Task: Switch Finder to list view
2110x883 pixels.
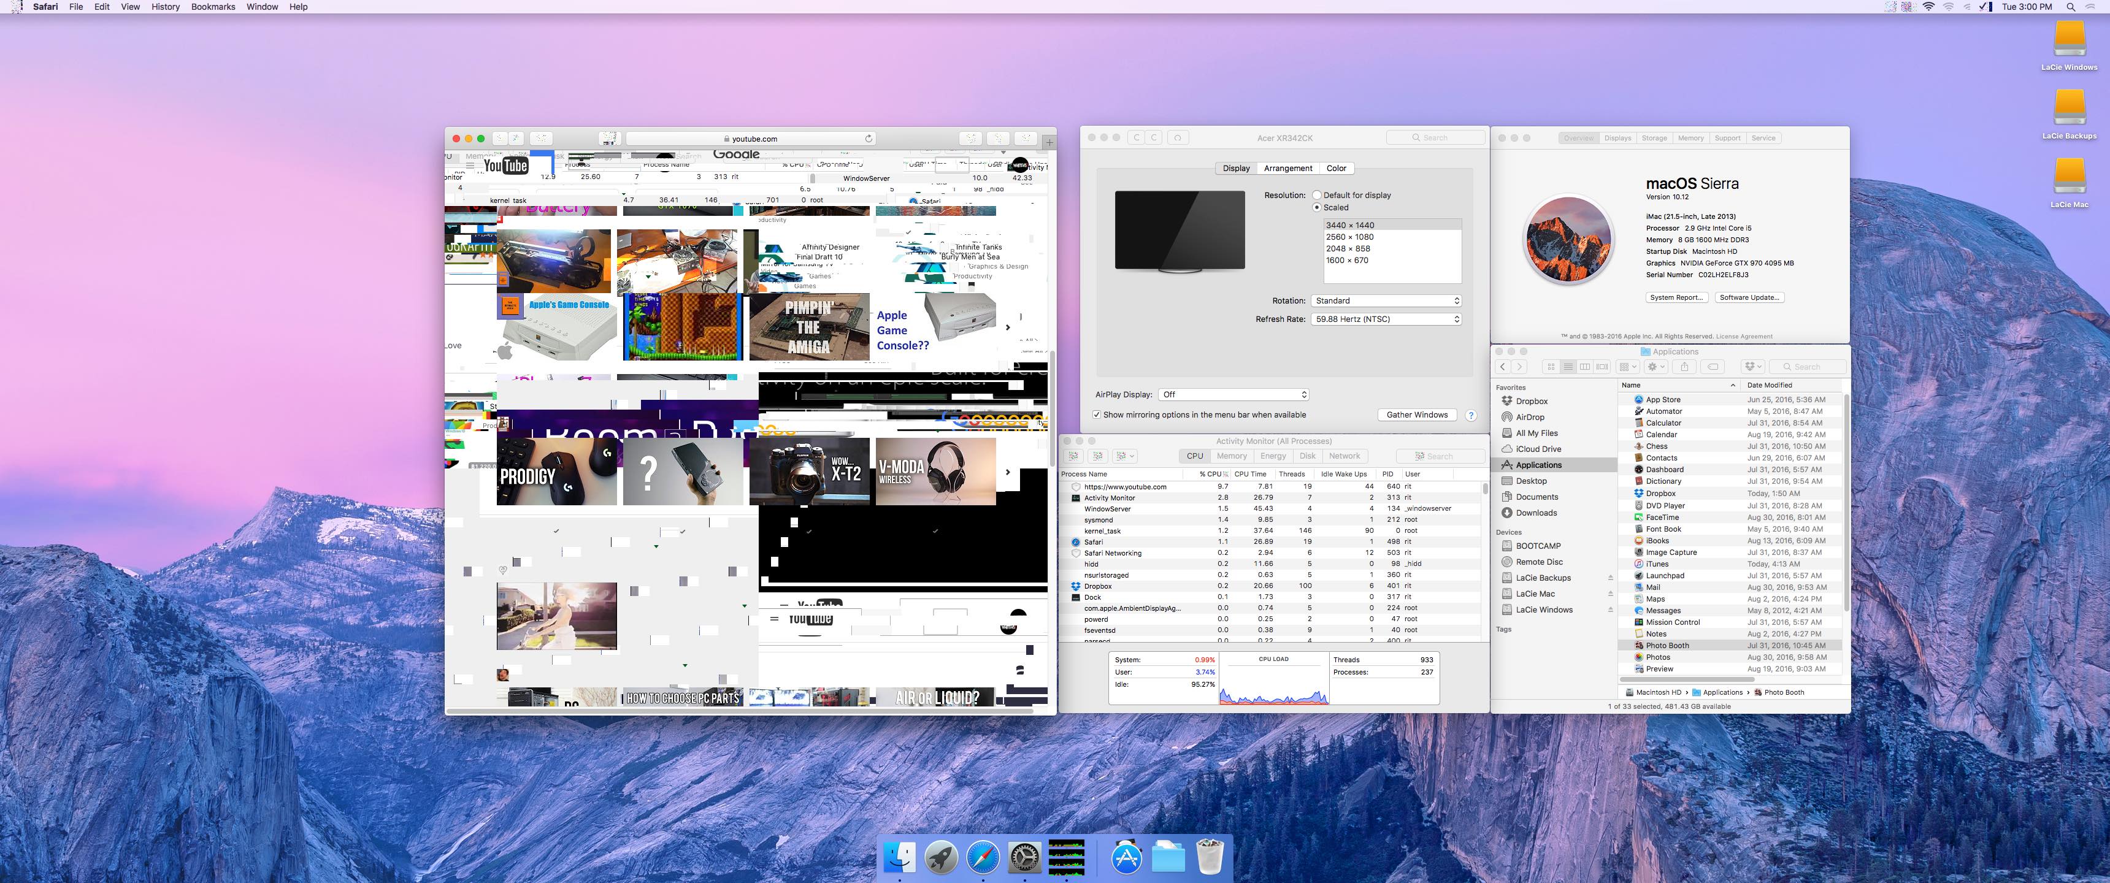Action: click(1568, 367)
